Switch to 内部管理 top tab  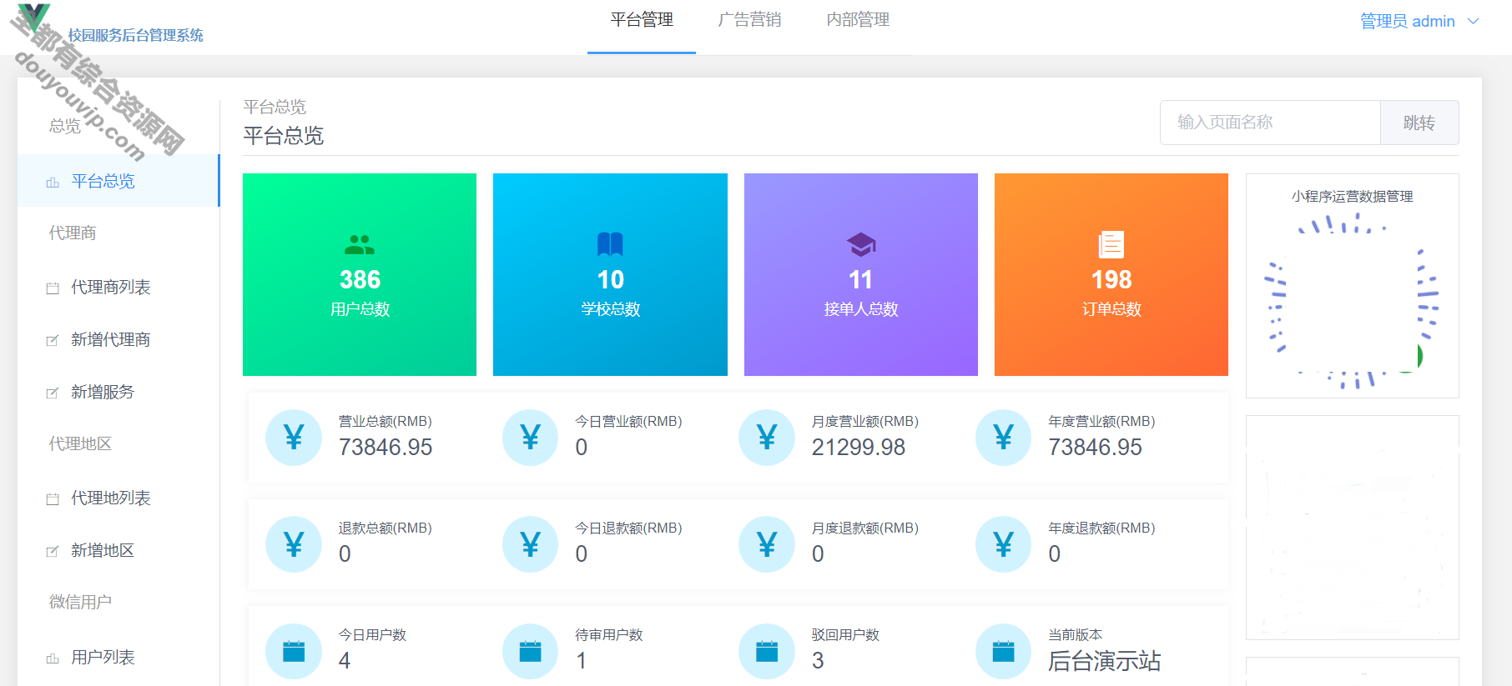point(858,20)
